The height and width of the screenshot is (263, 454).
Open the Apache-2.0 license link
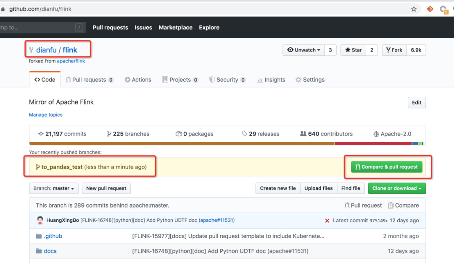click(x=392, y=134)
